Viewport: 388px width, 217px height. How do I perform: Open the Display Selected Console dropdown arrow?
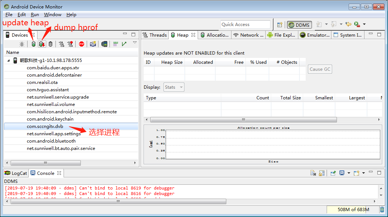pos(349,173)
